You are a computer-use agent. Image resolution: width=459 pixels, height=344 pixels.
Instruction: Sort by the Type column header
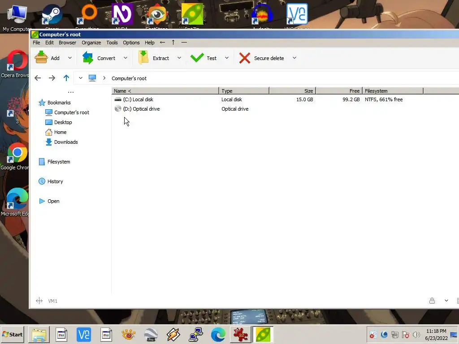pyautogui.click(x=244, y=91)
